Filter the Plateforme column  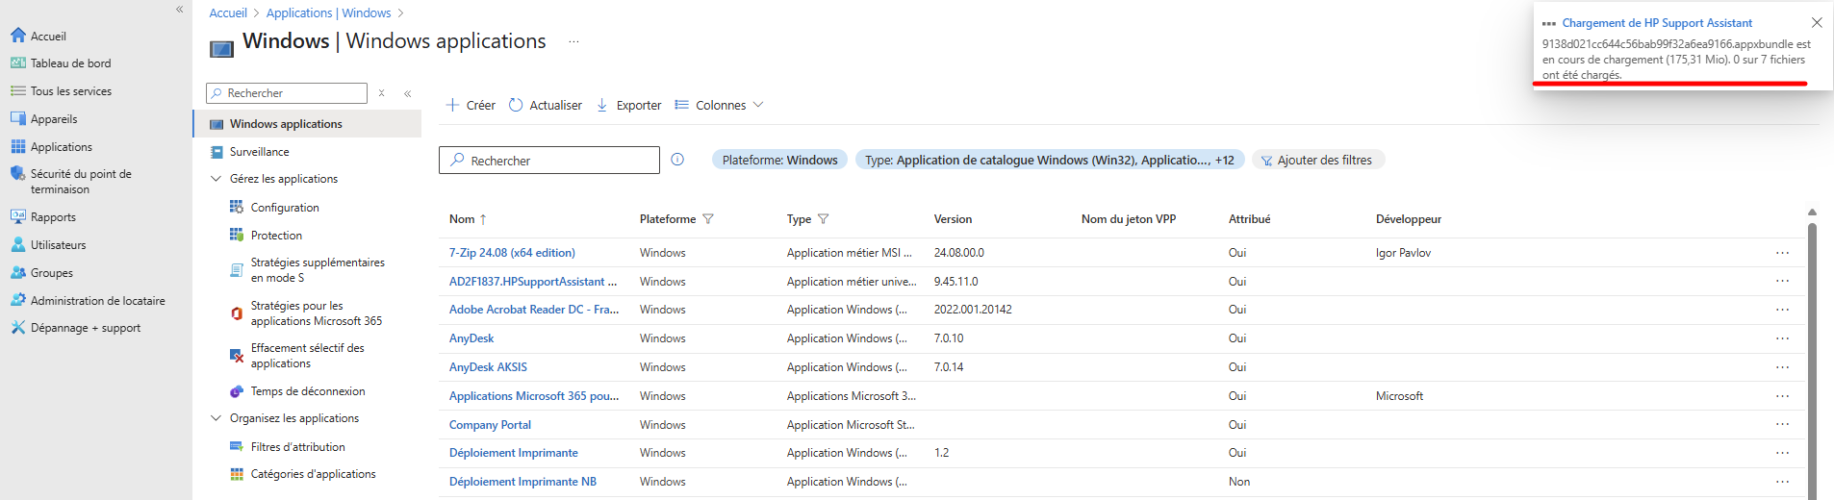pyautogui.click(x=708, y=219)
